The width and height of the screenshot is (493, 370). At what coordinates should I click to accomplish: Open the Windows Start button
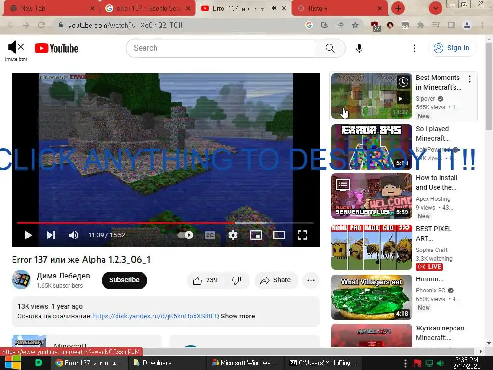13,363
